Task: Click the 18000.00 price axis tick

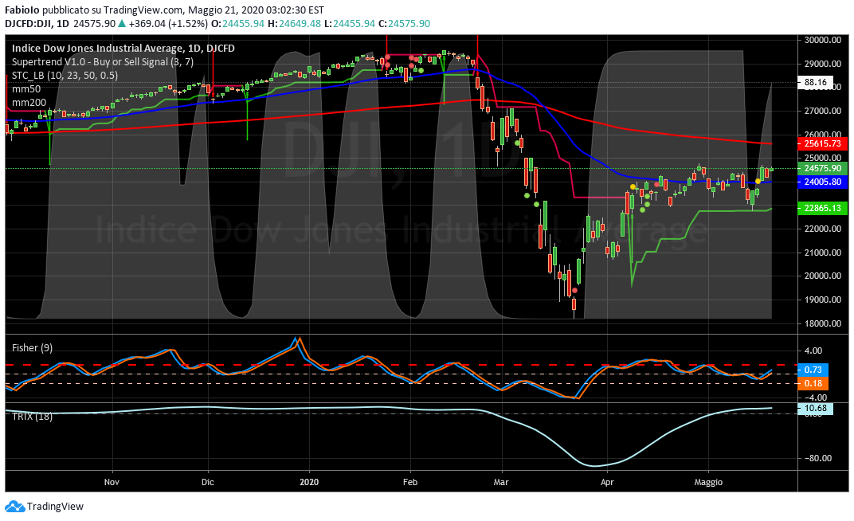Action: (x=822, y=323)
